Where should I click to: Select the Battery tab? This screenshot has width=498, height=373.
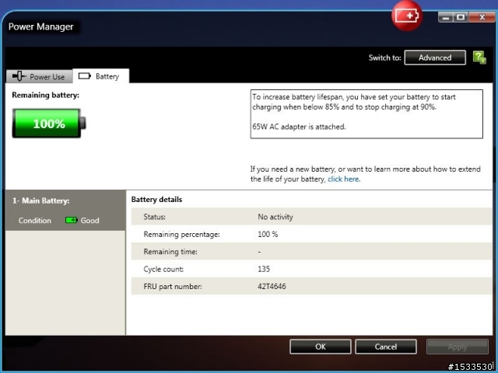tap(100, 76)
